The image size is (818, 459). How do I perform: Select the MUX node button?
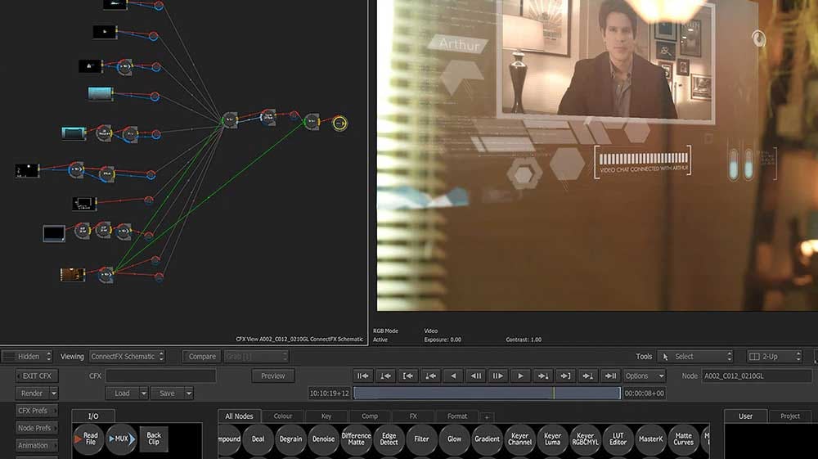(x=119, y=439)
